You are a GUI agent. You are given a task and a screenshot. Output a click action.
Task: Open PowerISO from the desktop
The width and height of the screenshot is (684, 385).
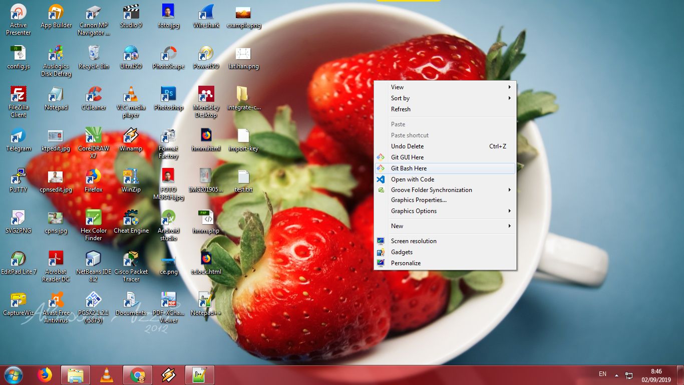pyautogui.click(x=206, y=55)
